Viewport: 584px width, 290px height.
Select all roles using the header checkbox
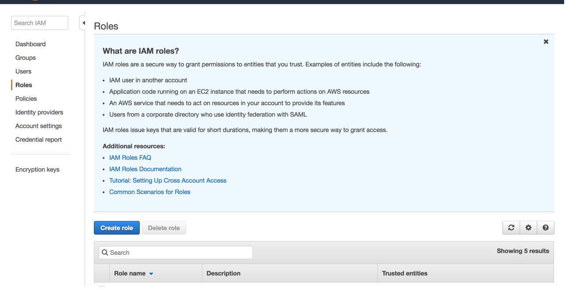[x=101, y=273]
